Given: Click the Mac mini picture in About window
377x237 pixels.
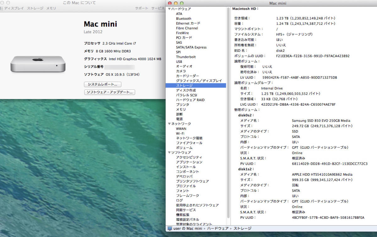Looking at the screenshot, I should click(38, 64).
